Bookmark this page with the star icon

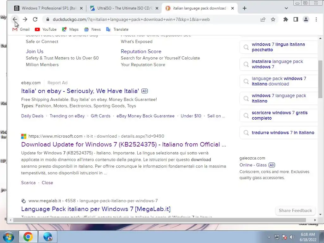point(273,19)
